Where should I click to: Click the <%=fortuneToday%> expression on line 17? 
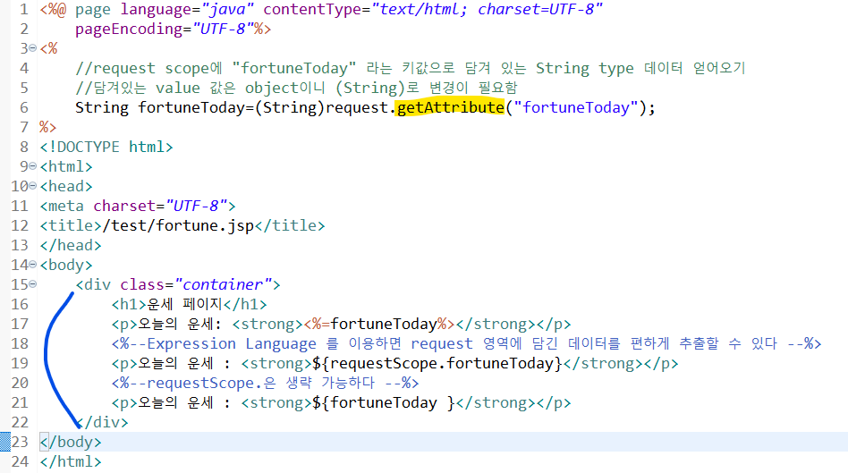(x=379, y=324)
